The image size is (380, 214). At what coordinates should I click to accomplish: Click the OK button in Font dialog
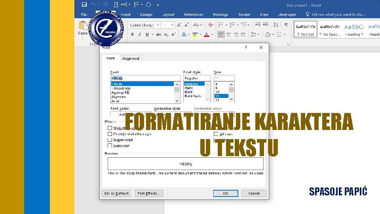(x=226, y=193)
